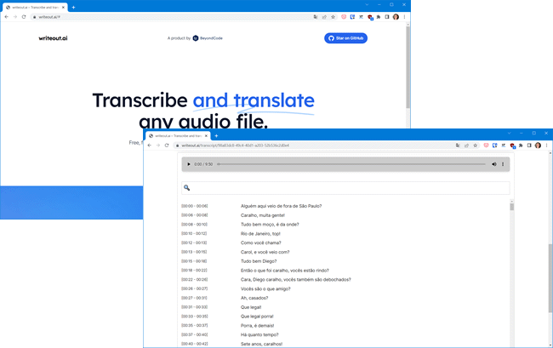This screenshot has height=348, width=553.
Task: Click the transcript search field
Action: point(345,188)
